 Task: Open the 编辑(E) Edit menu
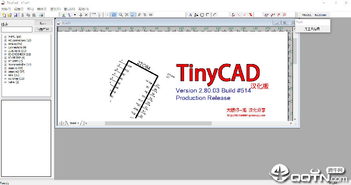coord(19,9)
